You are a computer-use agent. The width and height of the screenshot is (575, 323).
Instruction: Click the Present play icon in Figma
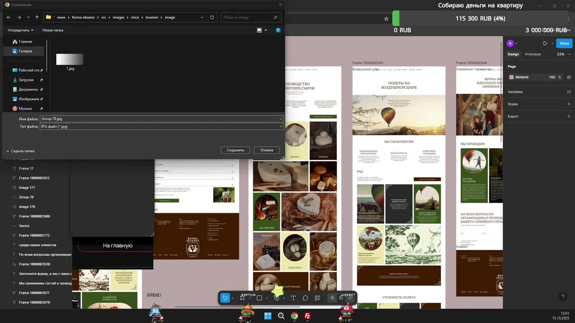click(545, 44)
